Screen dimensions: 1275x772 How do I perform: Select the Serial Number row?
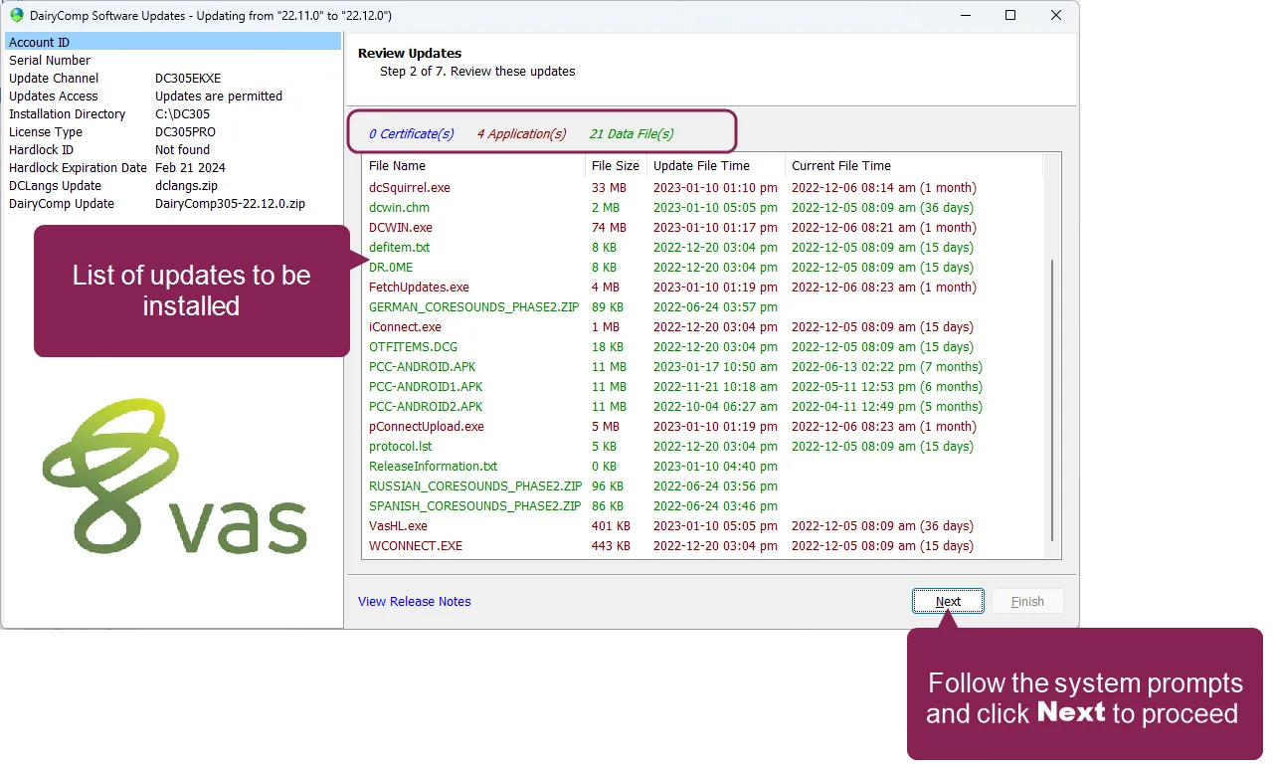click(173, 60)
